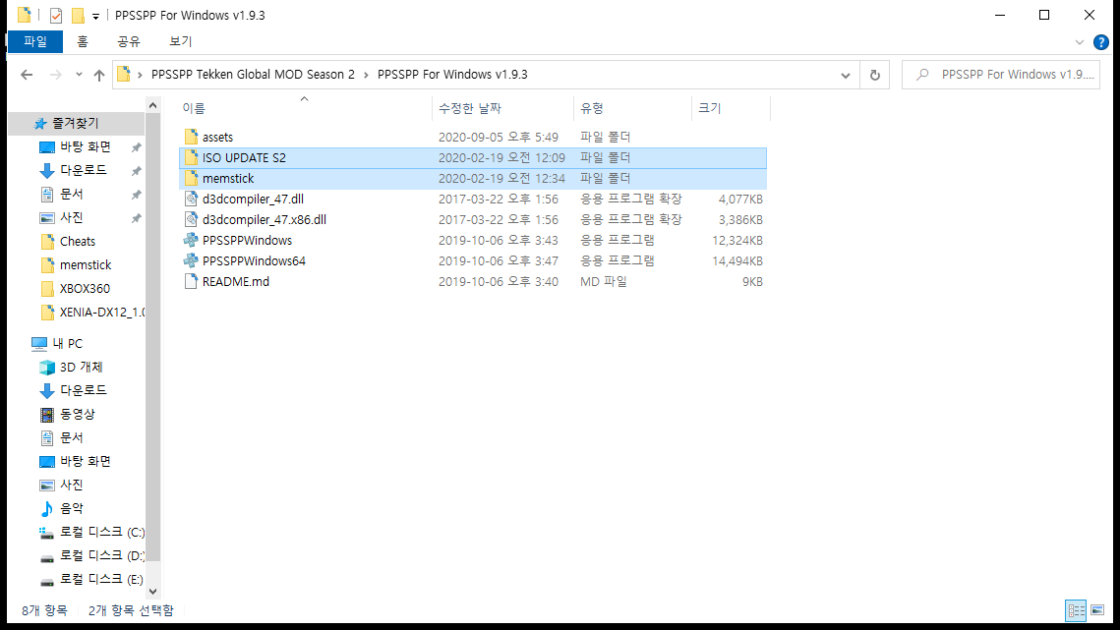Sort by 이름 column header
1120x630 pixels.
(193, 108)
